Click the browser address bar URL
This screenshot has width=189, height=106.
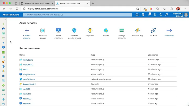(43, 9)
